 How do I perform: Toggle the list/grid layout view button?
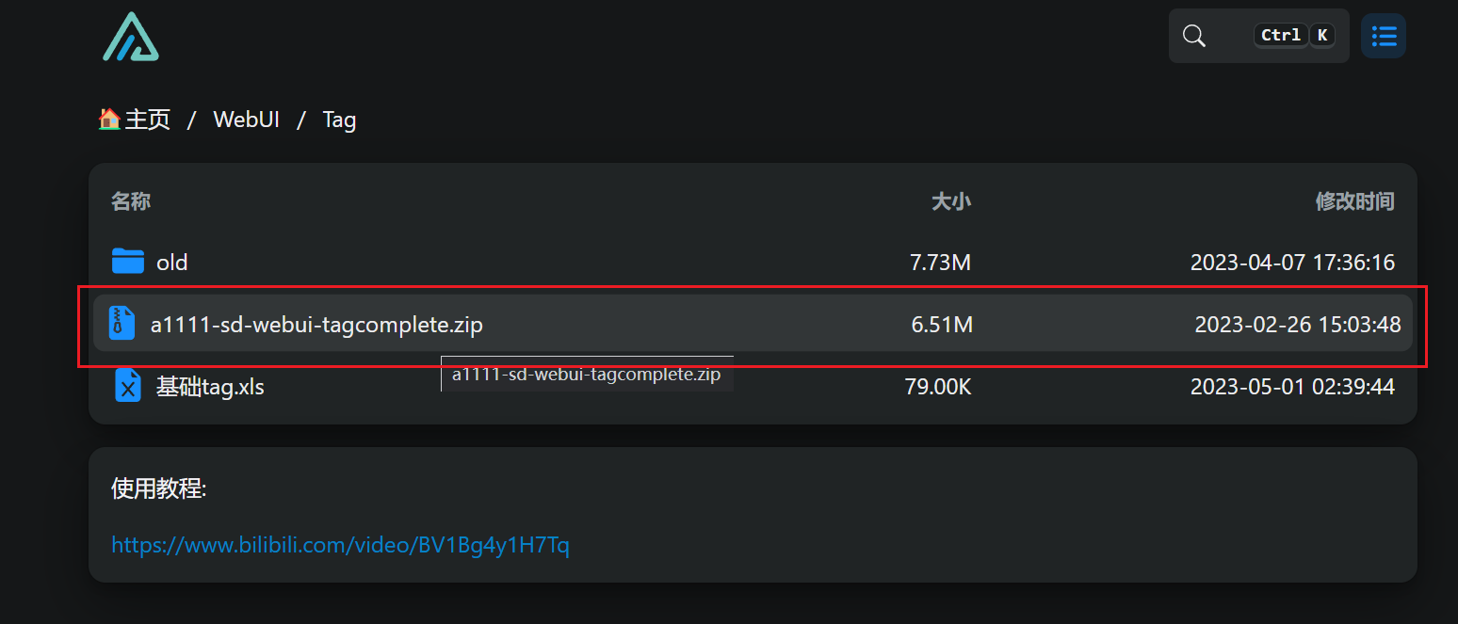point(1384,36)
